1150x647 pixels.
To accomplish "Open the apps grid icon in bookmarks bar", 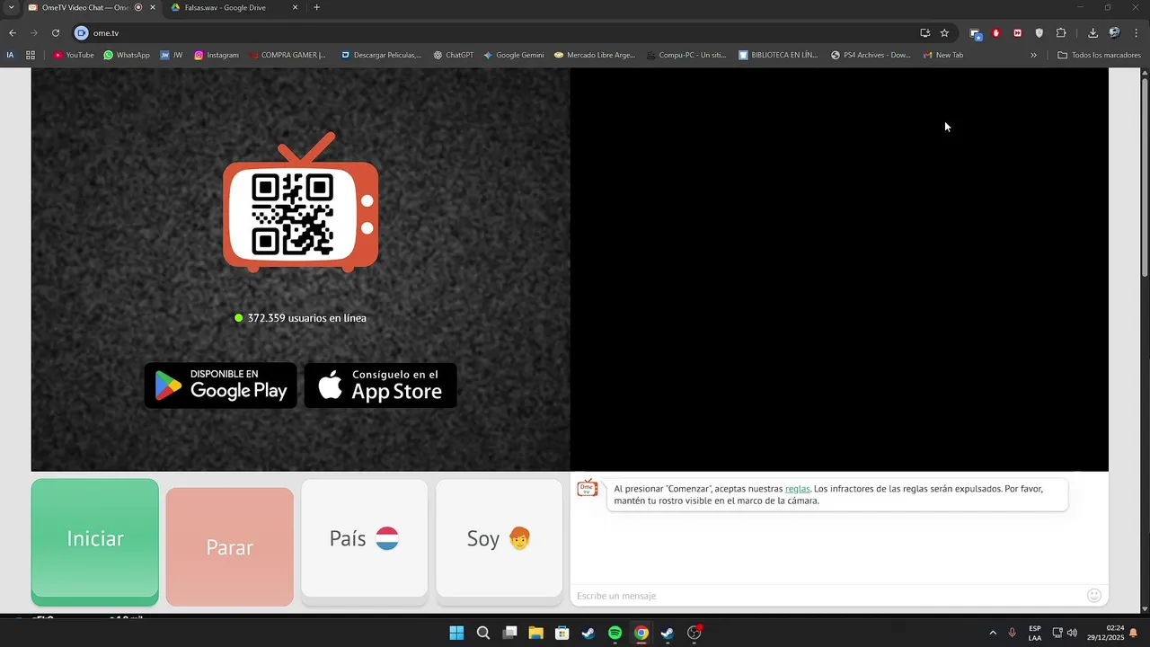I will (31, 55).
